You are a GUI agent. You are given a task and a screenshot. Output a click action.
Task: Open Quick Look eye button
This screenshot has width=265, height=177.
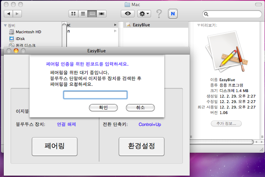click(128, 14)
